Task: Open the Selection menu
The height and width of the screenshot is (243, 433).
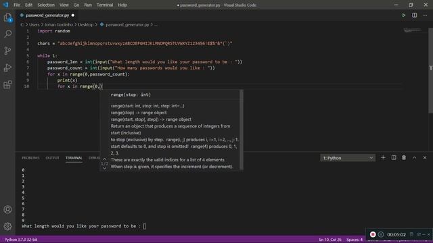Action: [46, 5]
